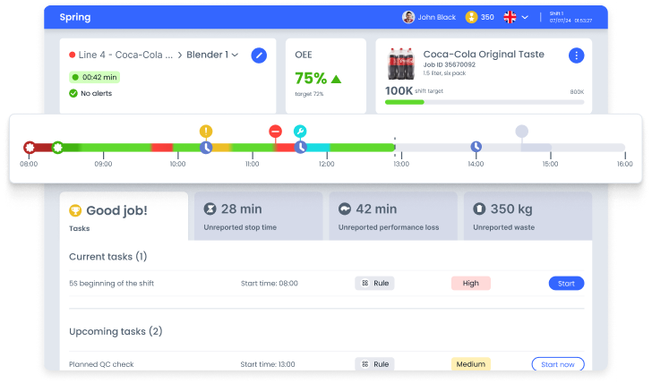Click the Rule tag on 5S task row

point(374,284)
